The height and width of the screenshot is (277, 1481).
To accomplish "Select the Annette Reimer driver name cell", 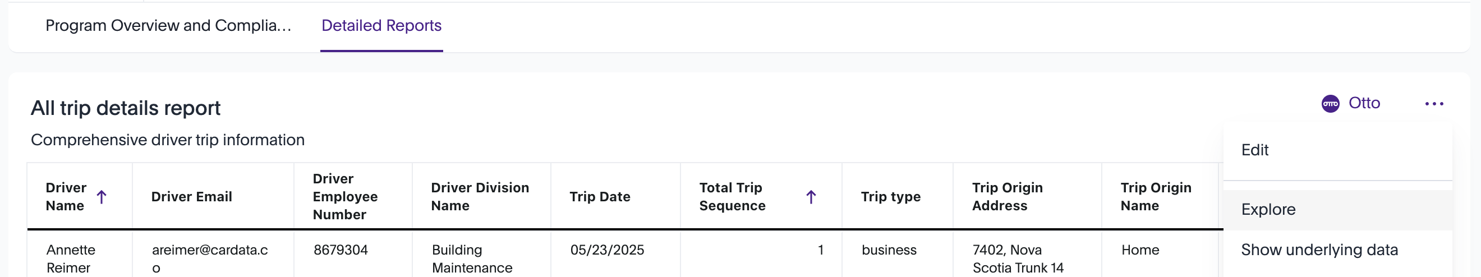I will point(70,258).
